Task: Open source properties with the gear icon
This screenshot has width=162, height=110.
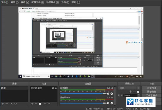Action: coord(40,104)
